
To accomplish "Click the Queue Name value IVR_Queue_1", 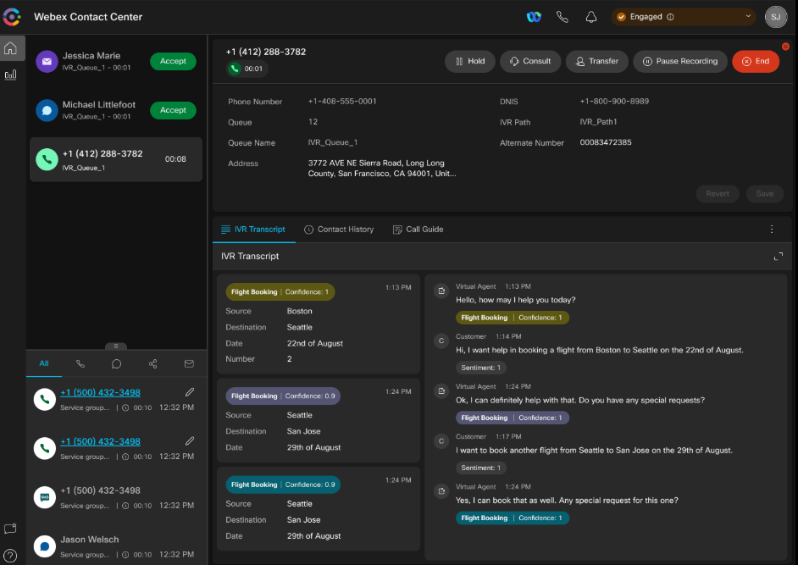I will point(333,142).
